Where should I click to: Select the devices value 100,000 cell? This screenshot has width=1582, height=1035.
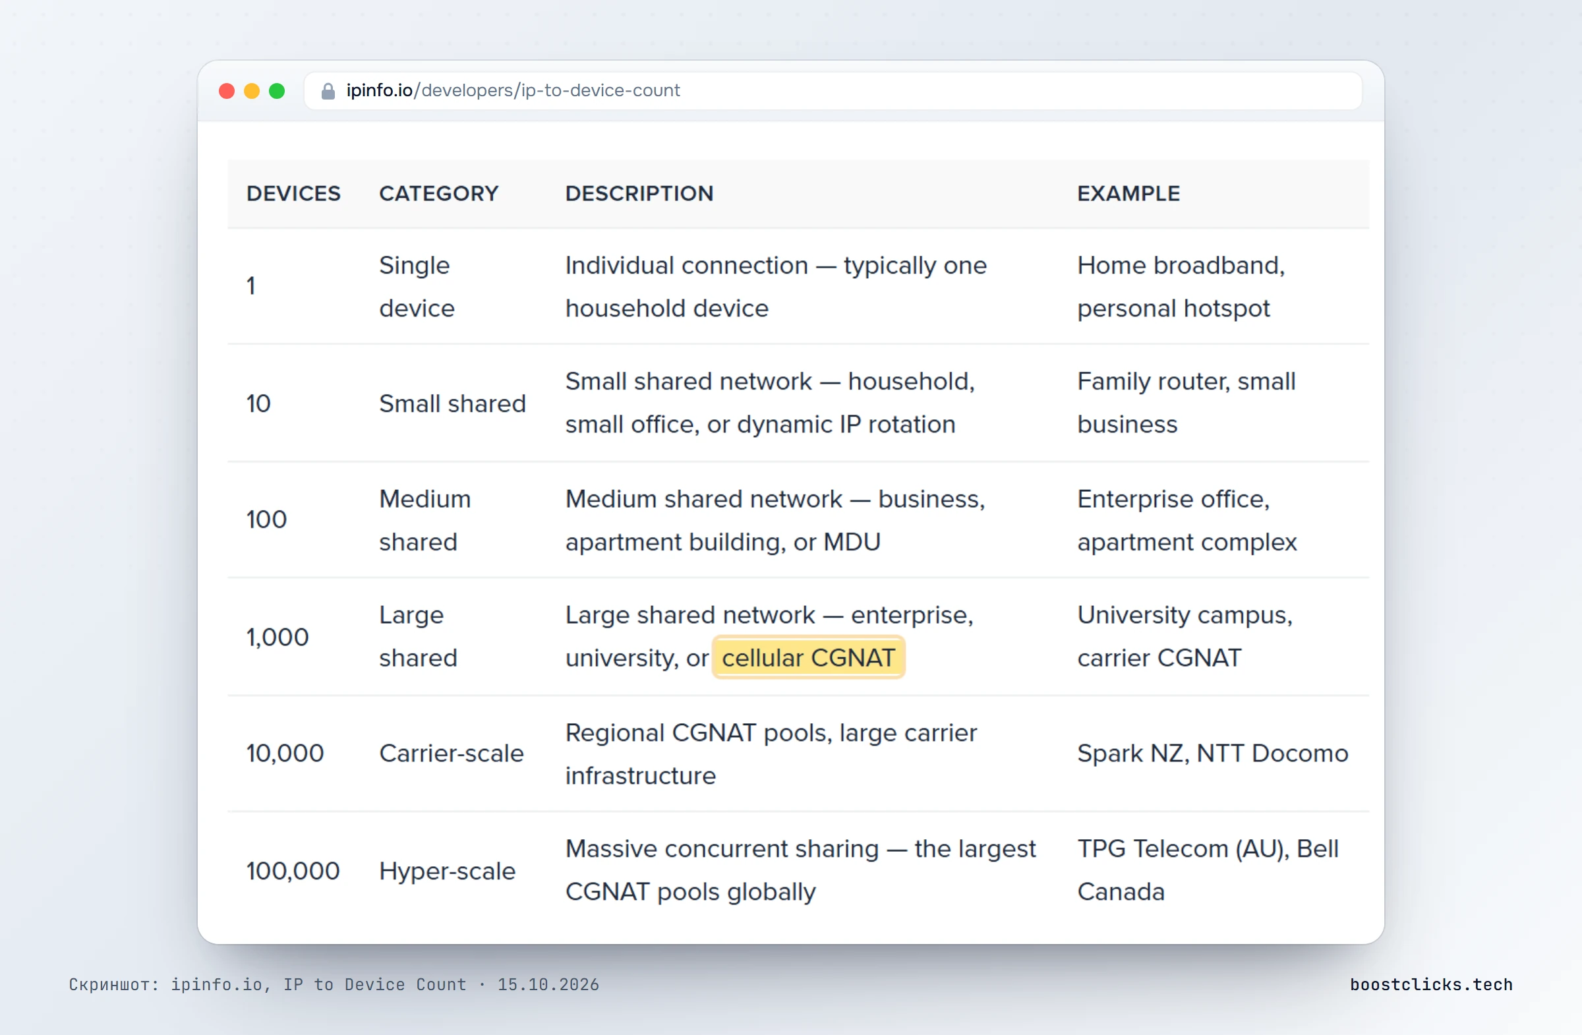tap(293, 871)
